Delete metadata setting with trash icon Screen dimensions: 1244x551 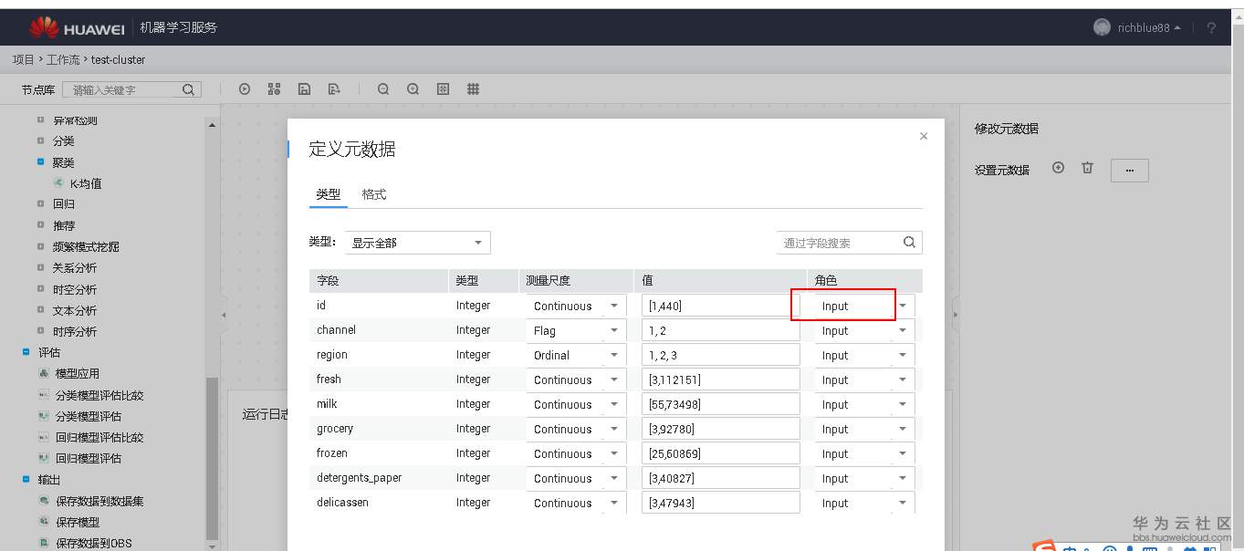point(1087,168)
